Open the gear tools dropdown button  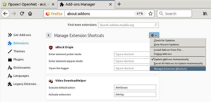pyautogui.click(x=154, y=35)
